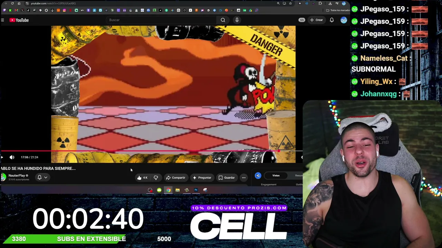This screenshot has width=442, height=248.
Task: Open the subscription notification bell dropdown
Action: (x=42, y=177)
